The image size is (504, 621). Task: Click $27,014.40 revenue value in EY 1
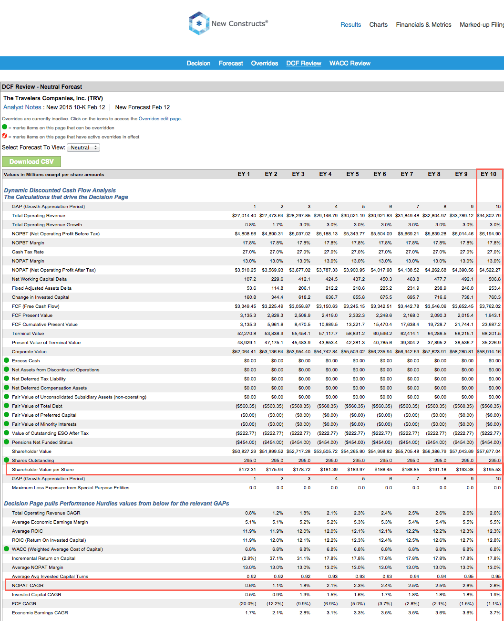[244, 216]
